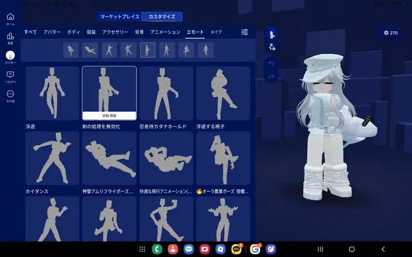This screenshot has height=257, width=412.
Task: Choose the 快適な飛行アニメーション emote card
Action: click(x=166, y=158)
